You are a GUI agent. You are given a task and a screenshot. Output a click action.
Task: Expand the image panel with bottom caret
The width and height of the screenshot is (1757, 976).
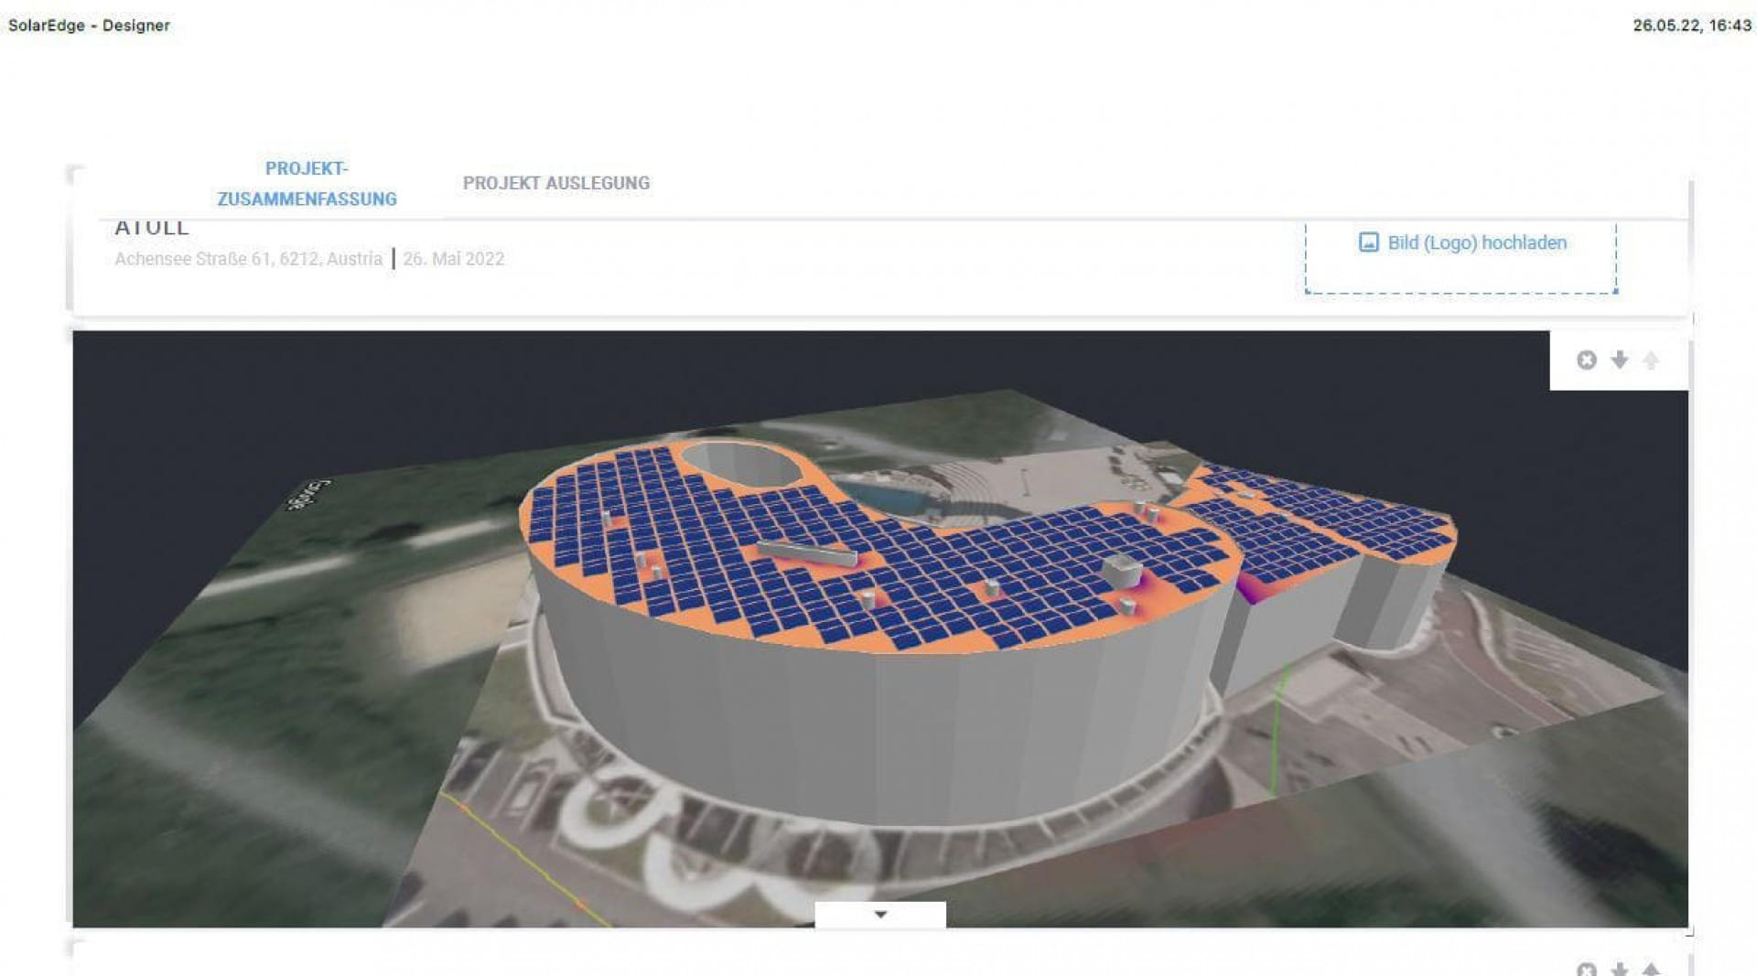(x=880, y=915)
